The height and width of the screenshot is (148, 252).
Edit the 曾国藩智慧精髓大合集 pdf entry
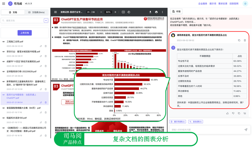click(x=41, y=112)
